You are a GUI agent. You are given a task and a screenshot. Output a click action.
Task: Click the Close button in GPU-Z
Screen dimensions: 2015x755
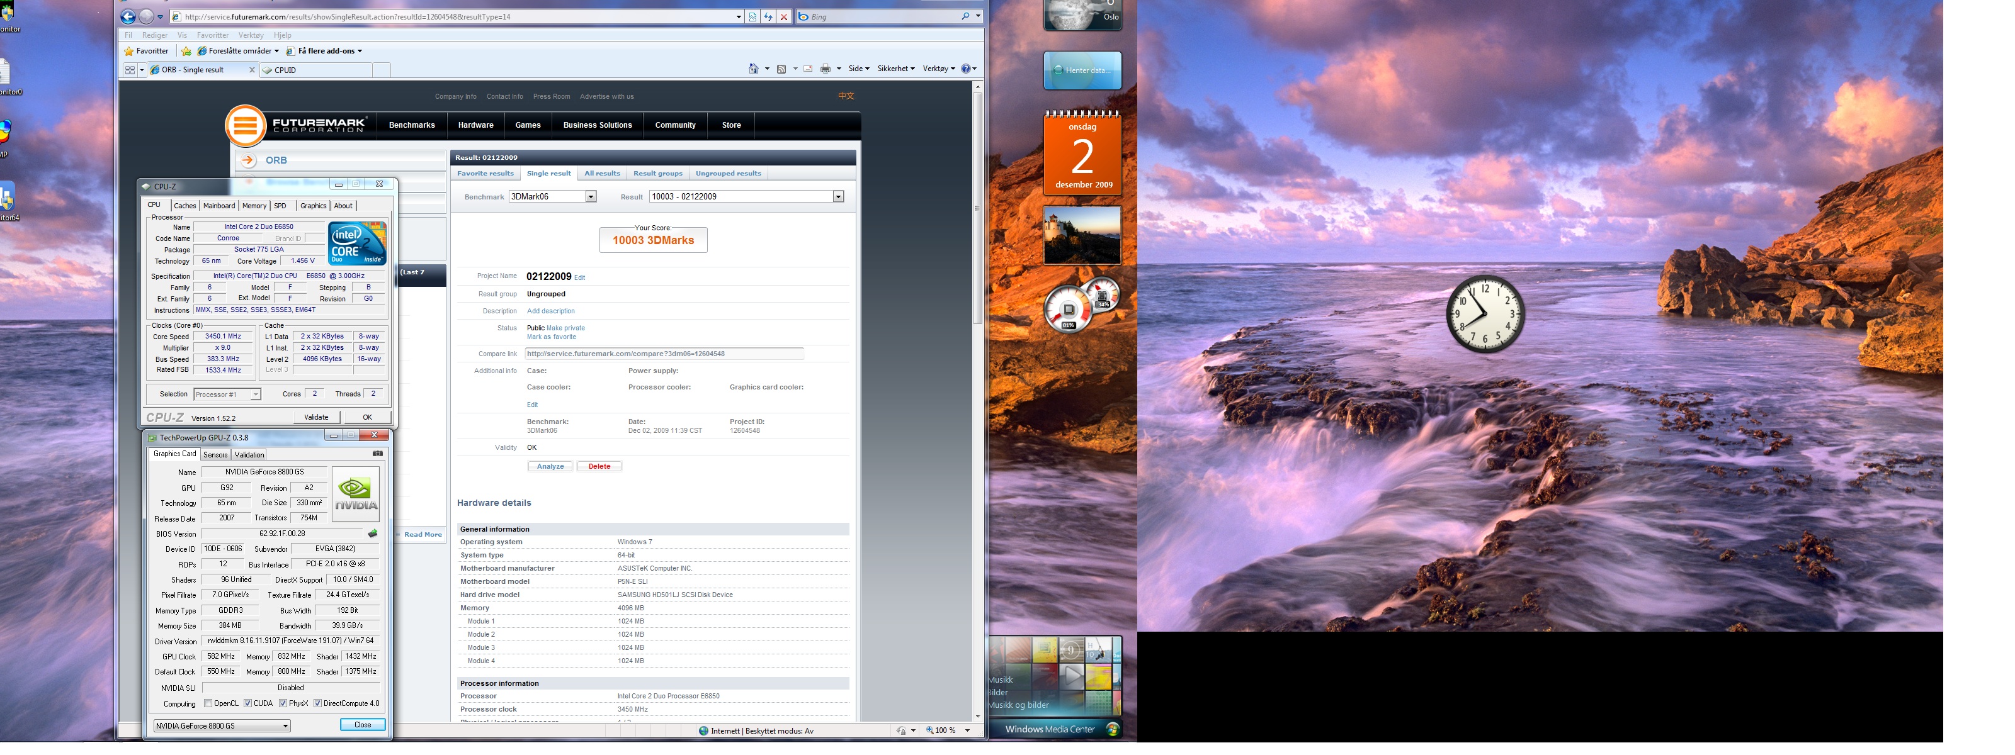[363, 725]
